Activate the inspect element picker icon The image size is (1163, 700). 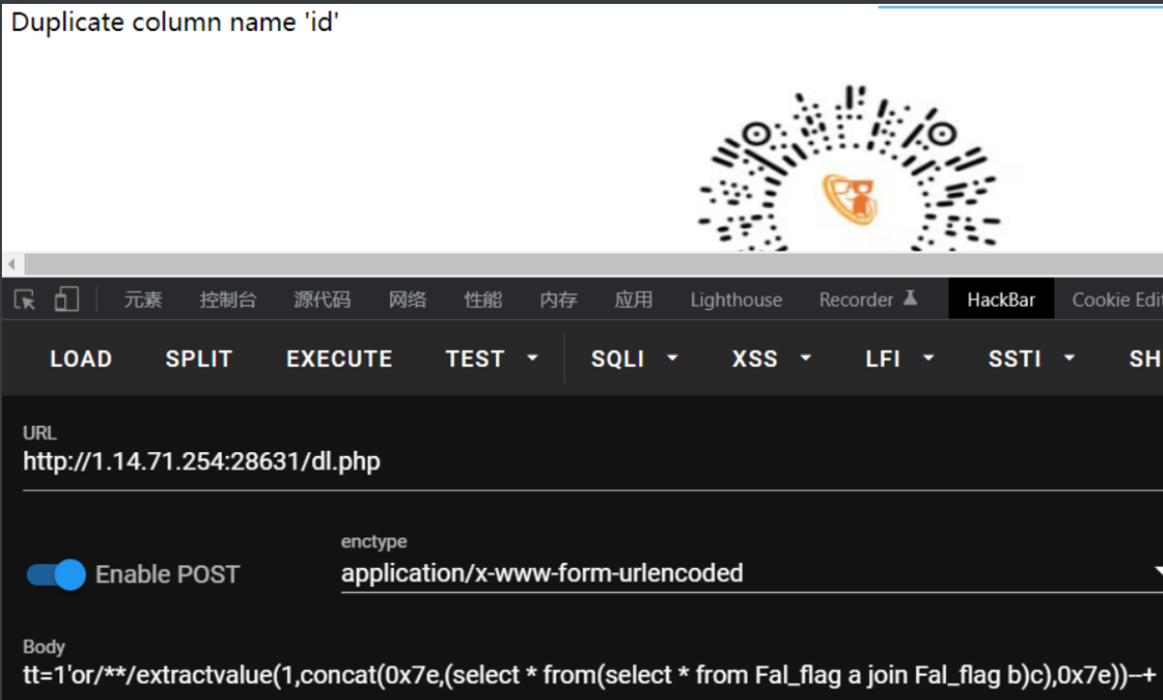click(24, 299)
